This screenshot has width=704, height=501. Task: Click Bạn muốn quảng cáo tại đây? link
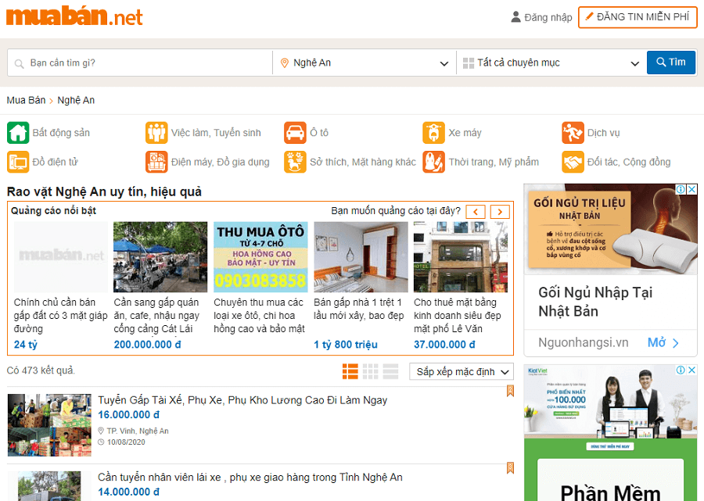point(396,211)
